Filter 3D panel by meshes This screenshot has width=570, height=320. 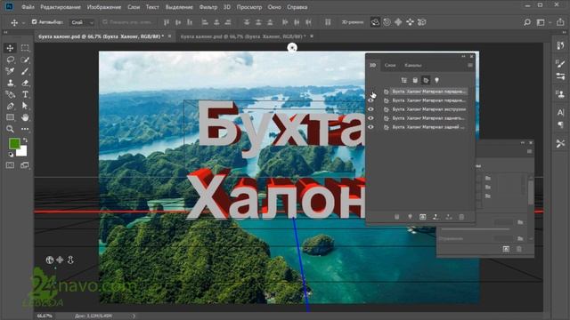415,80
